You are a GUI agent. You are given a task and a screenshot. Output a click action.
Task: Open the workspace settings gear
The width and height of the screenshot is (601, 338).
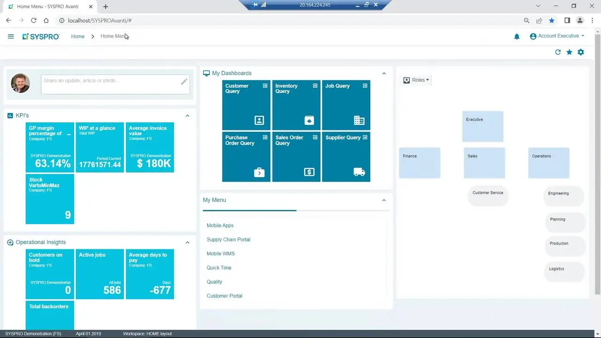coord(581,52)
